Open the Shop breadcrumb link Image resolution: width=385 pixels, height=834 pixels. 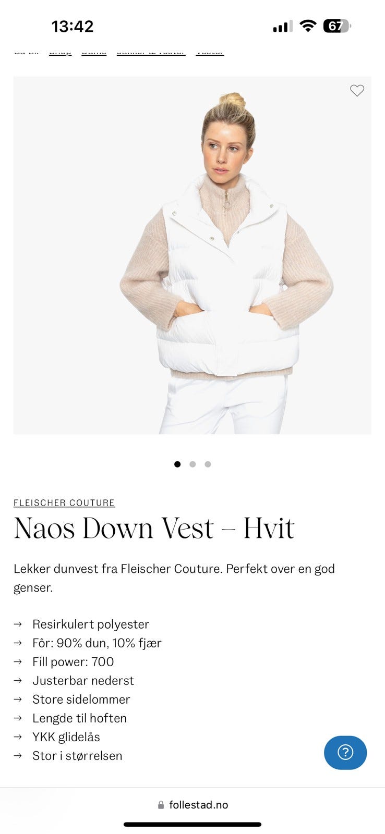(x=60, y=52)
